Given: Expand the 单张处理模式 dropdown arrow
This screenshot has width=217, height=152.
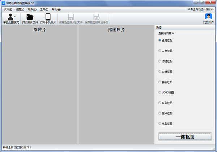Looking at the screenshot, I should coord(15,17).
